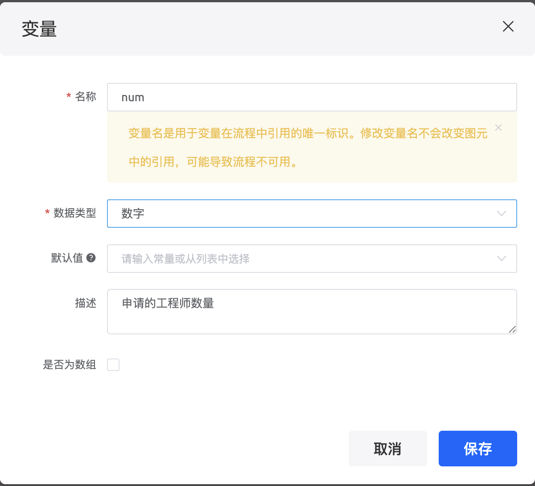
Task: Dismiss the yellow variable-name warning notice
Action: click(x=498, y=128)
